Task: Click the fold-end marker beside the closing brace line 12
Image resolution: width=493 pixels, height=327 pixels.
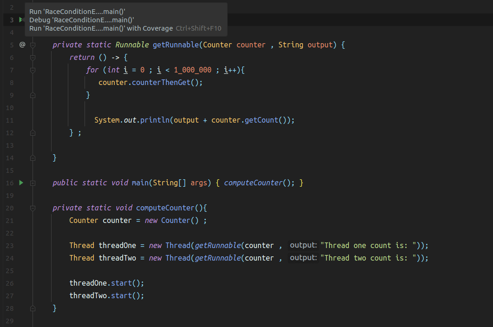Action: point(33,133)
